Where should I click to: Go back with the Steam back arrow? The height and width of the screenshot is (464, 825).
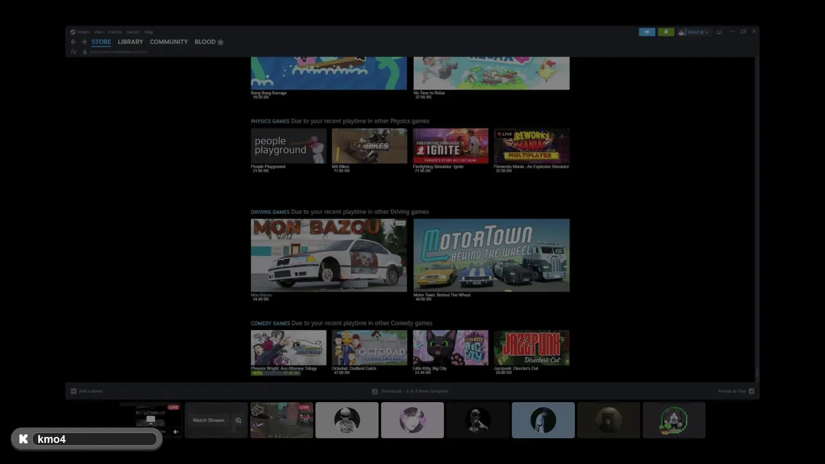73,42
